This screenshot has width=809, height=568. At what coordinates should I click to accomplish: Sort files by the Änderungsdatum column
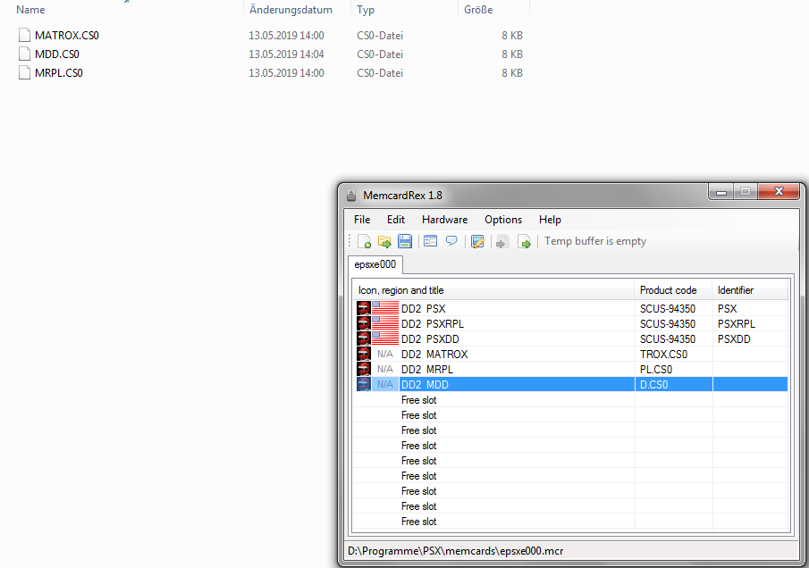pos(291,10)
